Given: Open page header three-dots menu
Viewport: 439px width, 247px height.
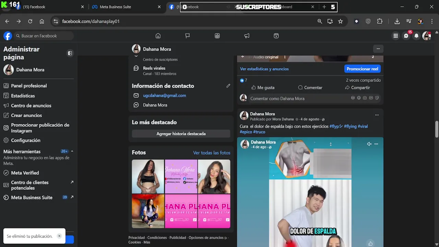Looking at the screenshot, I should [x=378, y=49].
